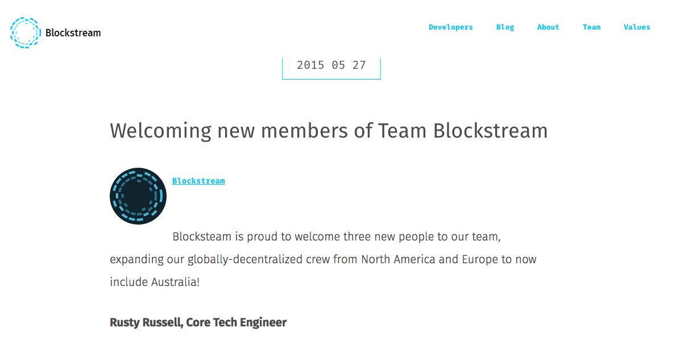
Task: Click the year 2015 in the date box
Action: (x=310, y=65)
